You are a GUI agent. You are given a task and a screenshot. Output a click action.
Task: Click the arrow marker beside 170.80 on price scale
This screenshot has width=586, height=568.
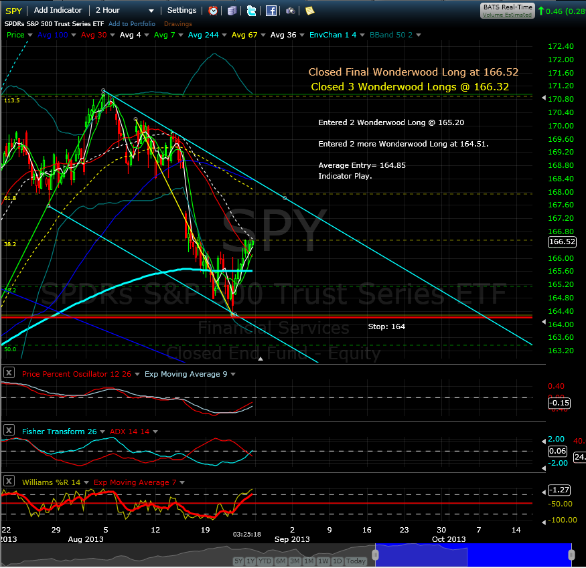click(544, 98)
